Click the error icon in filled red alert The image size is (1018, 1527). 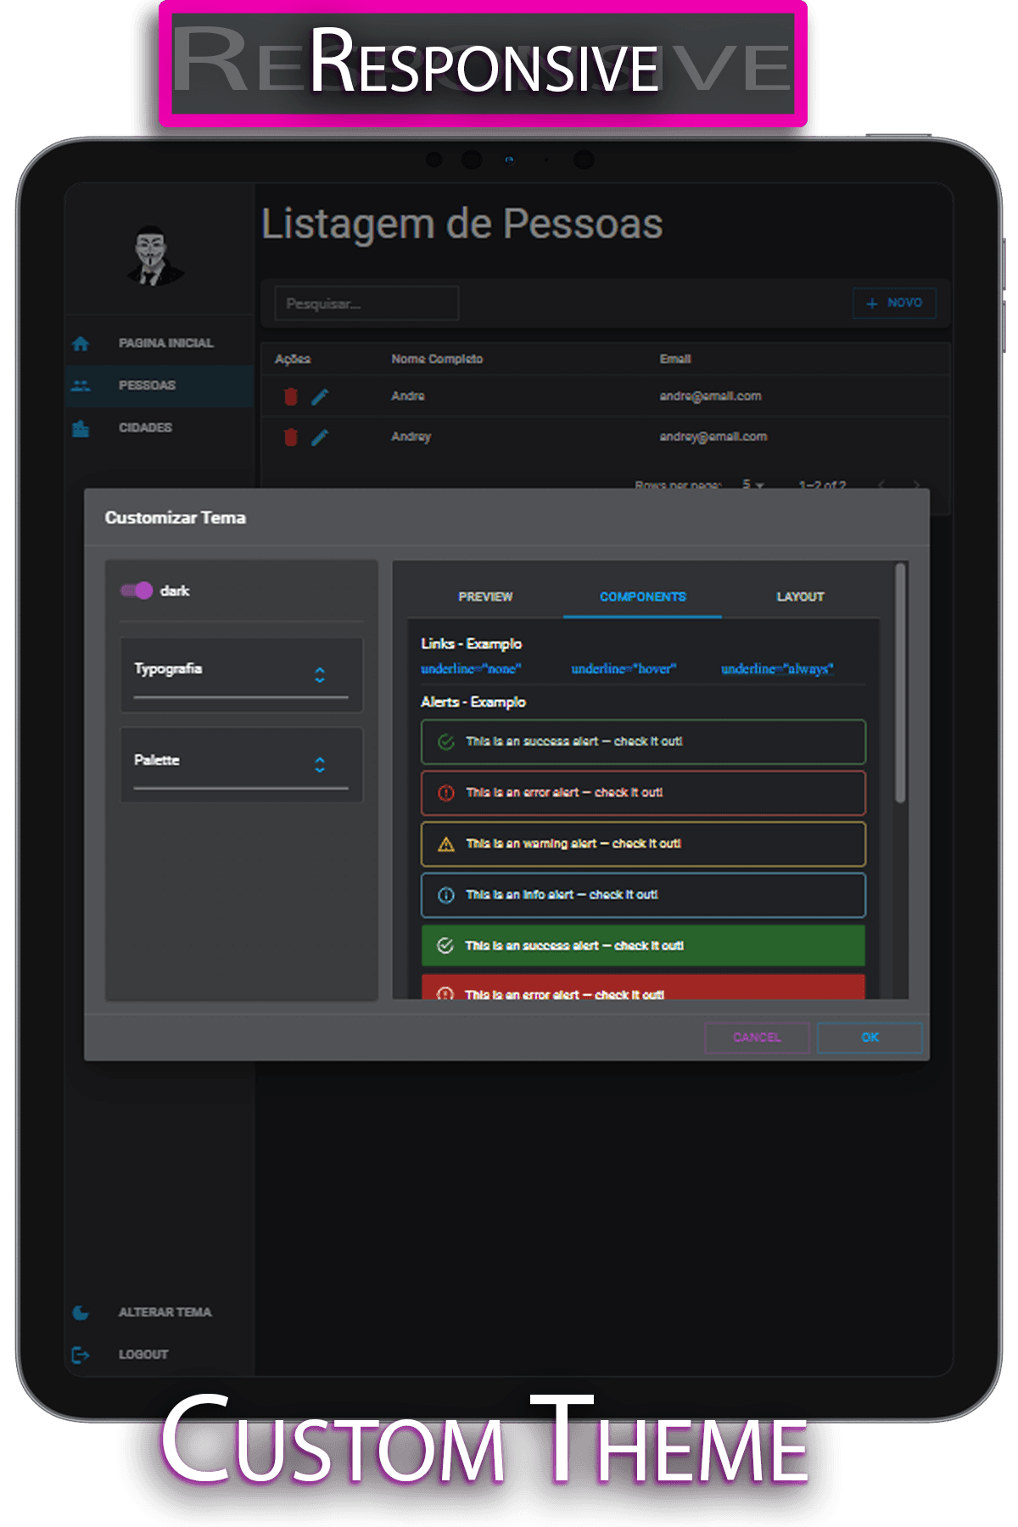445,994
